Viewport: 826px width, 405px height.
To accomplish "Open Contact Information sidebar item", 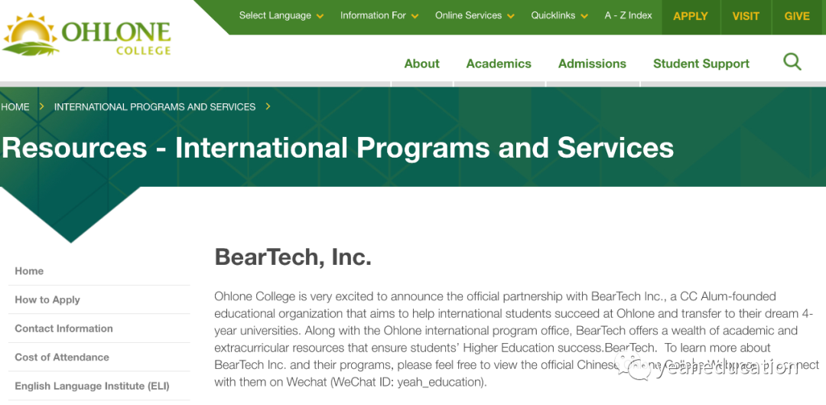I will coord(63,328).
